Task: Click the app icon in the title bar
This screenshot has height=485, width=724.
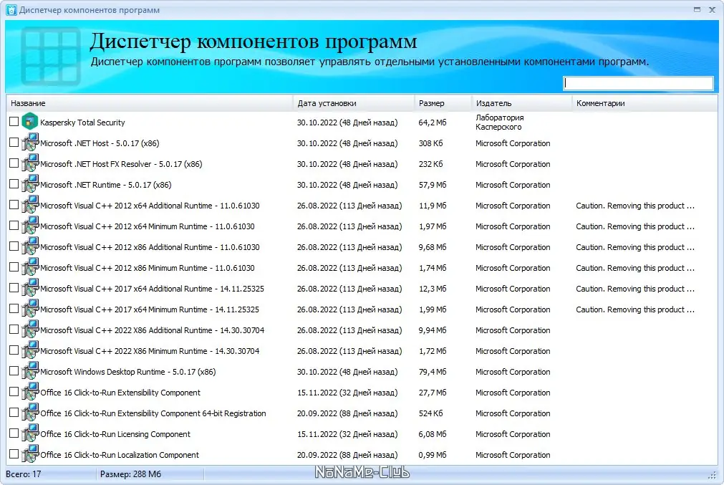Action: point(11,10)
